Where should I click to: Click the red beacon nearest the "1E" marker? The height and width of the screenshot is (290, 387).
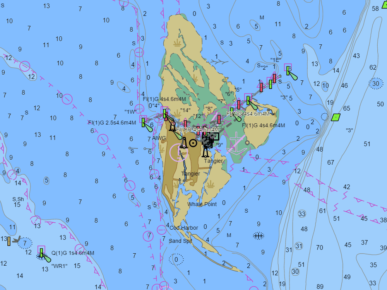(x=274, y=78)
